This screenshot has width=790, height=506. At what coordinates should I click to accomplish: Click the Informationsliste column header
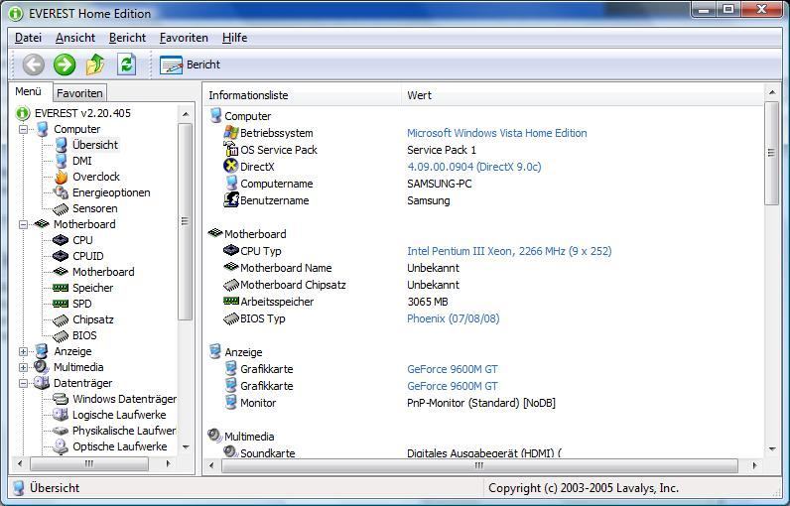click(303, 95)
